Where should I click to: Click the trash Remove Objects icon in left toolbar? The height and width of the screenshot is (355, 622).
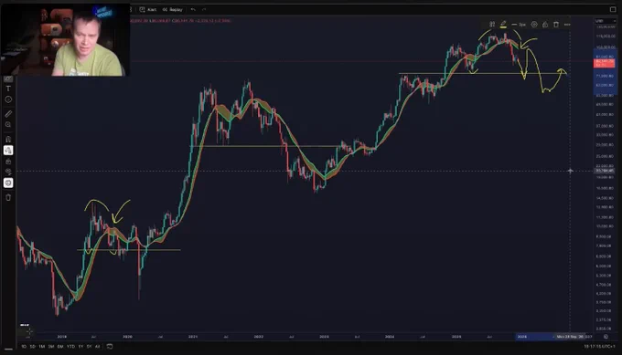(8, 197)
